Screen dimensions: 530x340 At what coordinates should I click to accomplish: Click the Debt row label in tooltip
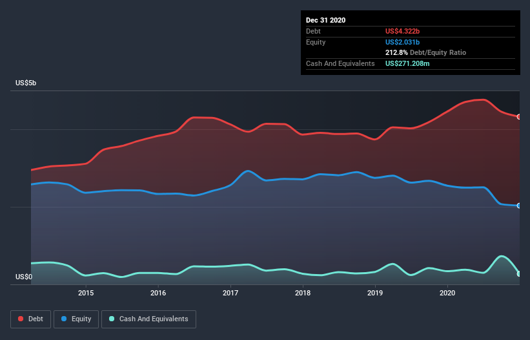(313, 31)
